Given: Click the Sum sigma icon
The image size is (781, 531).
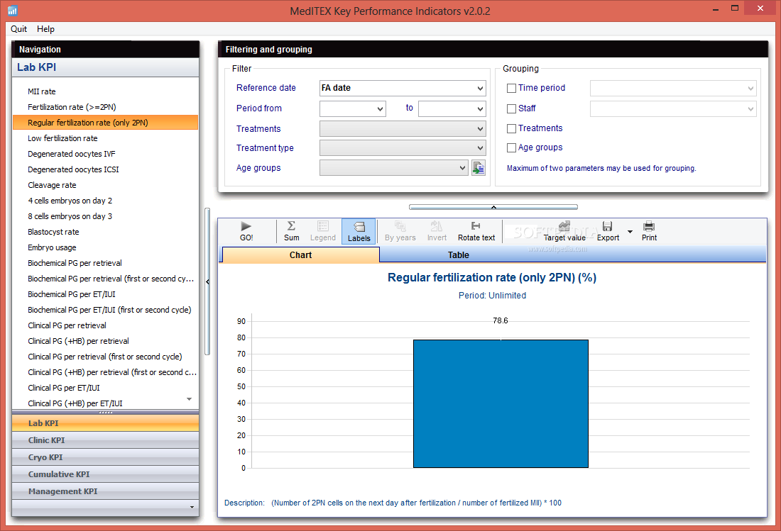Looking at the screenshot, I should (x=291, y=225).
